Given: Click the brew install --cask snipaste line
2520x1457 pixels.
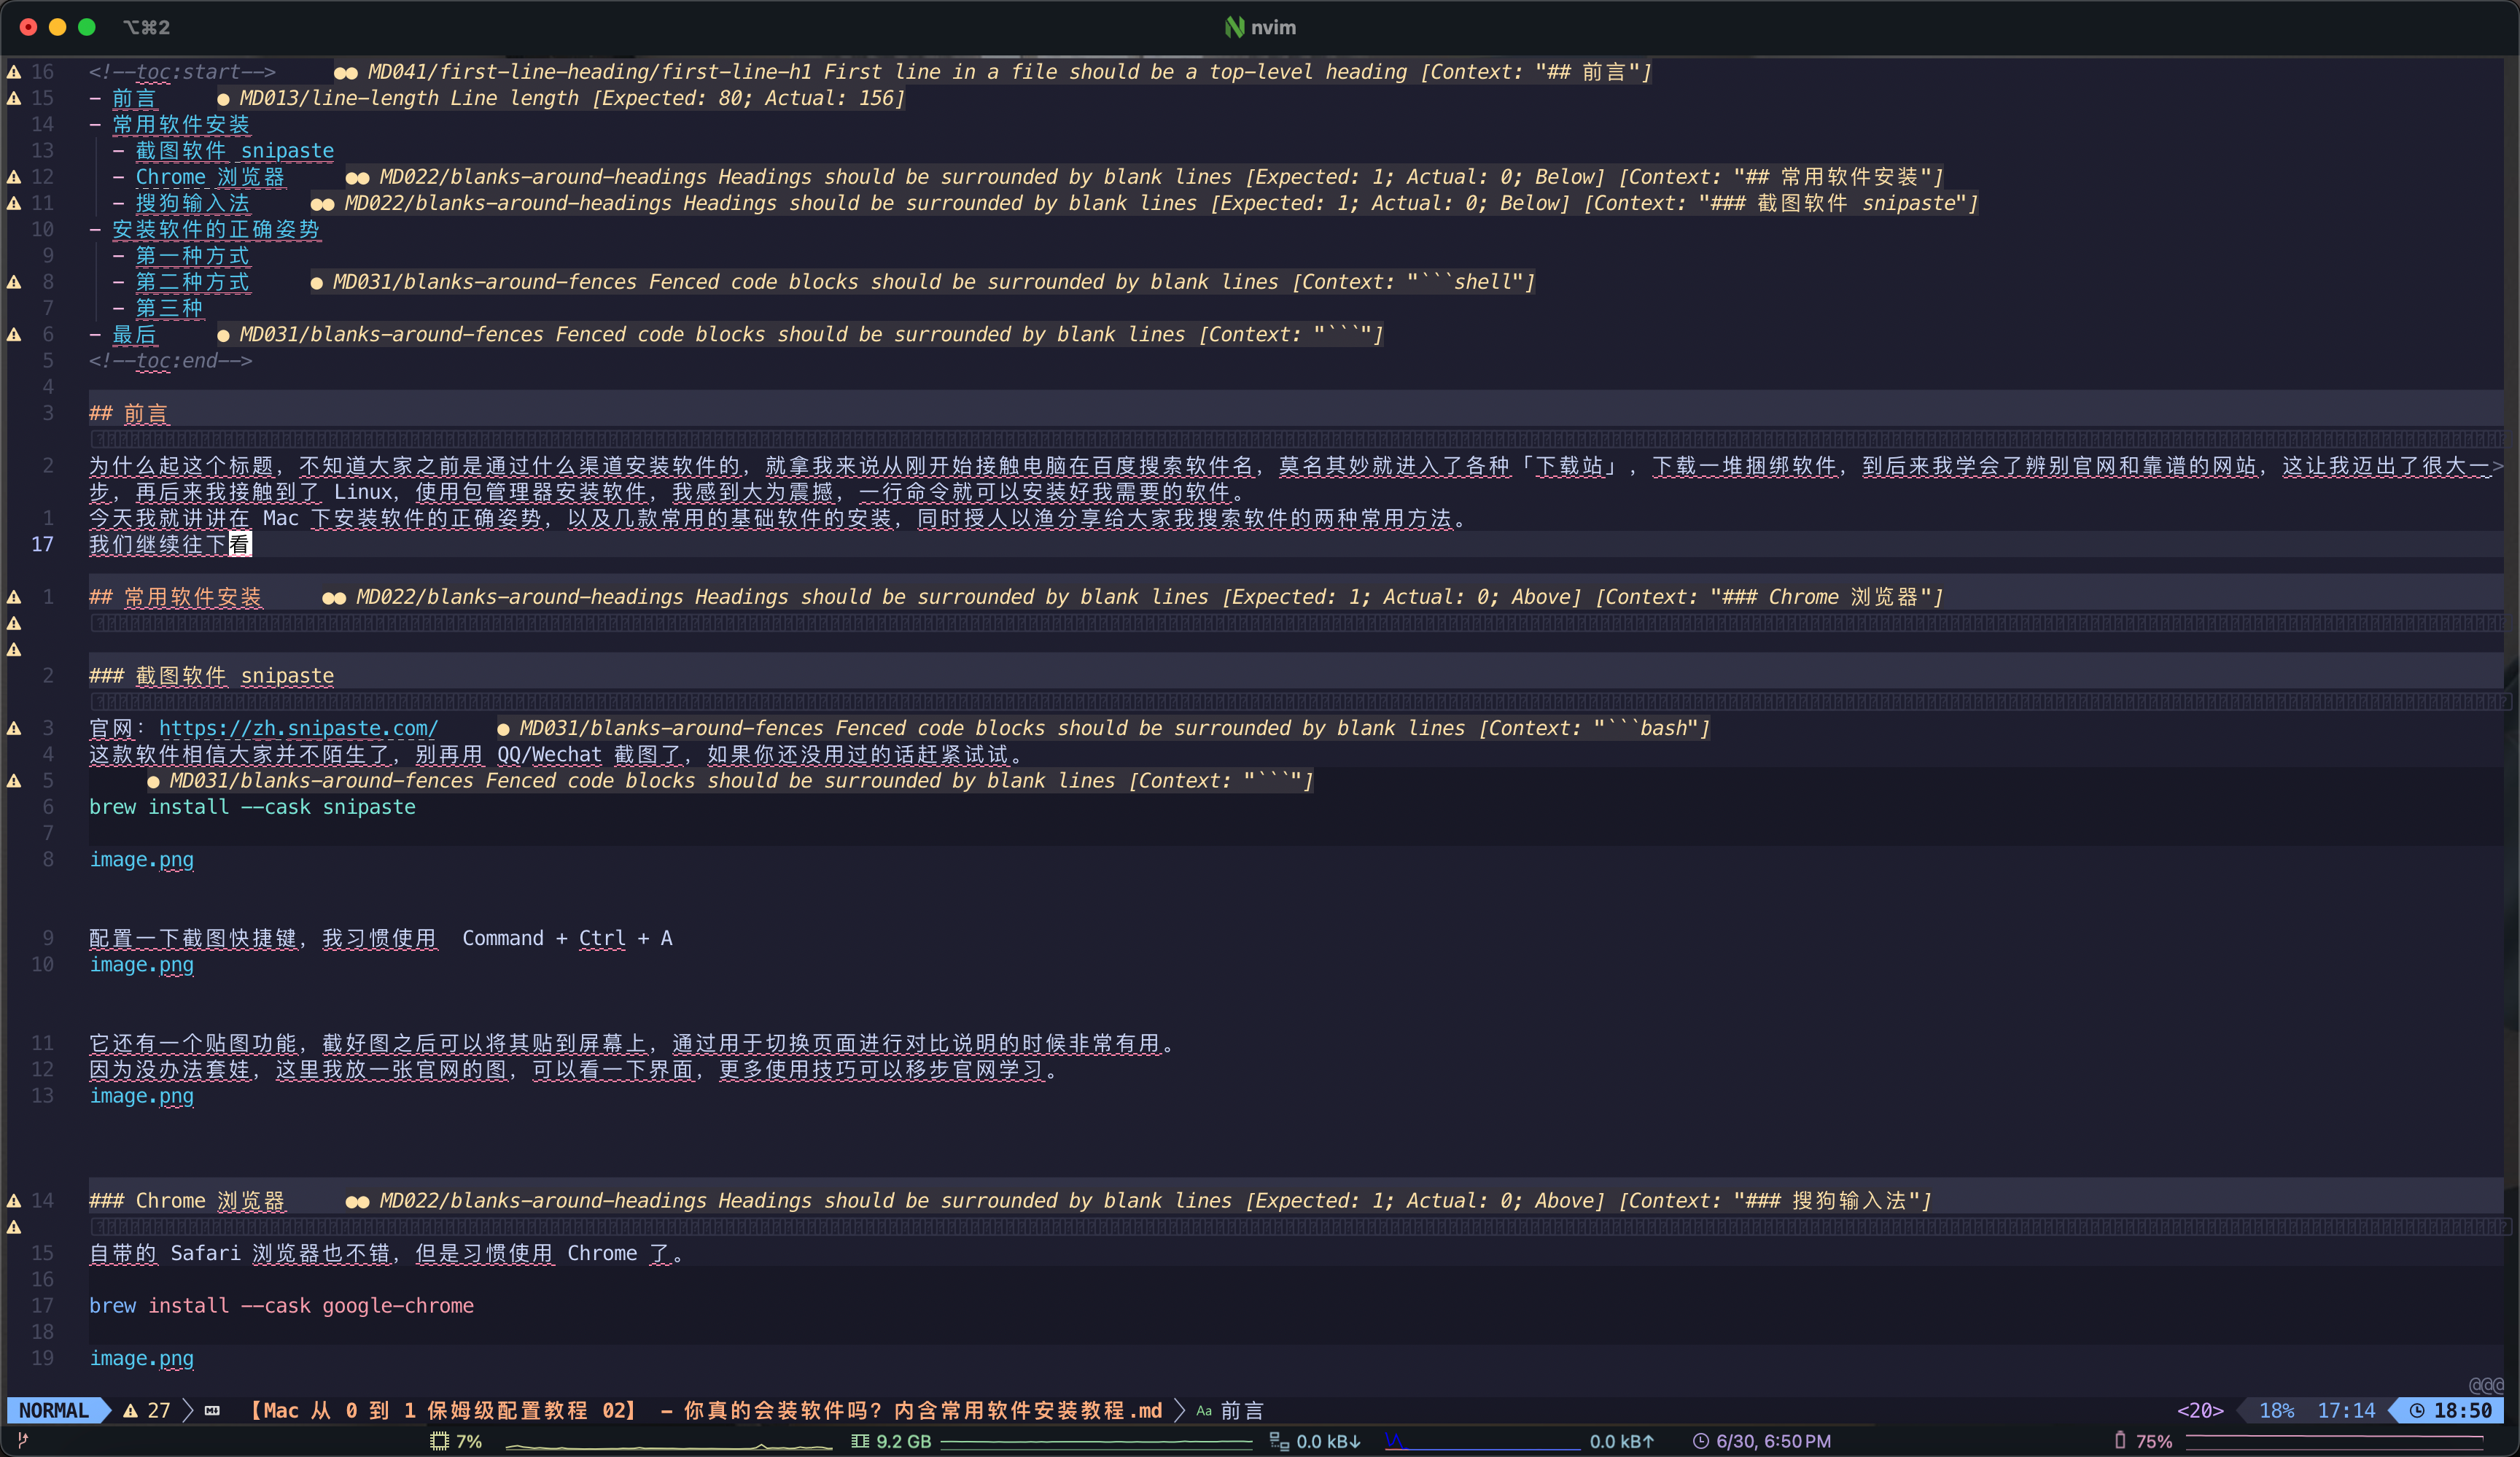Looking at the screenshot, I should click(252, 807).
